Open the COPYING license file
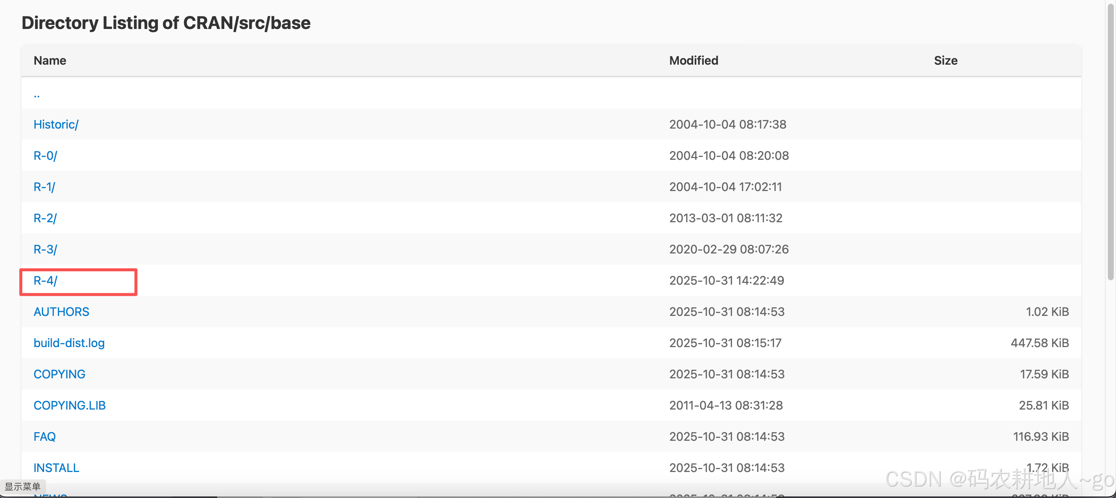 [59, 374]
